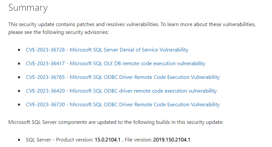Click the 'File version:' label text
This screenshot has height=147, width=272.
point(138,140)
